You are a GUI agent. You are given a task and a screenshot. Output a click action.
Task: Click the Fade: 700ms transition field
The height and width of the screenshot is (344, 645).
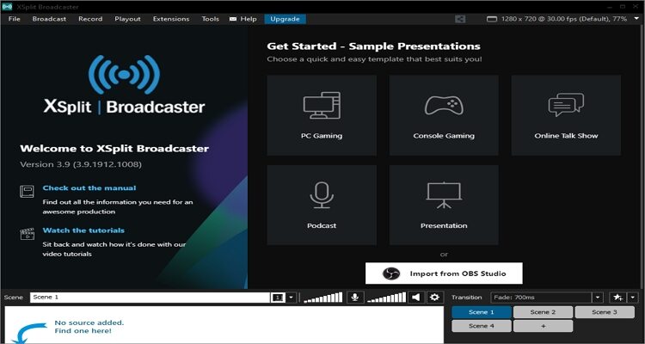(x=541, y=297)
